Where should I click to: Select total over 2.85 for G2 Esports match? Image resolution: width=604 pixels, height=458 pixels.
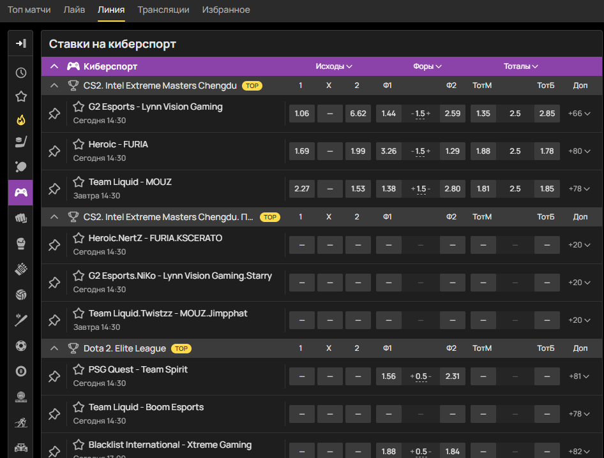[547, 114]
